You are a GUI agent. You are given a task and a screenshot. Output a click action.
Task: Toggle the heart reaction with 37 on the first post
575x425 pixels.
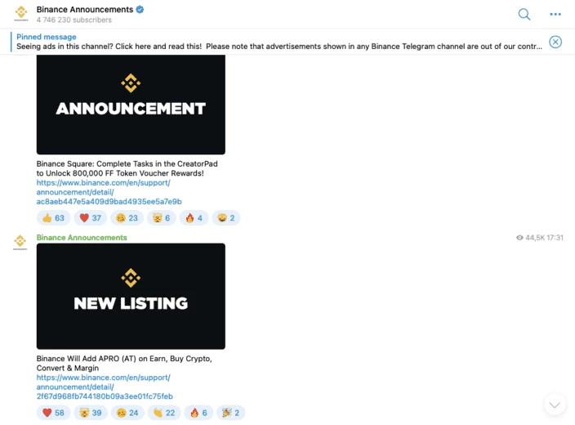click(90, 218)
